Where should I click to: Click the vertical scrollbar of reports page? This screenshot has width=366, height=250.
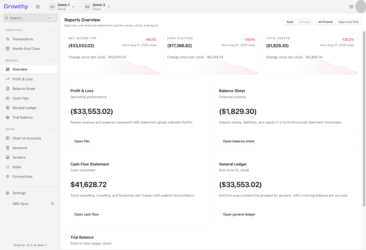364,119
